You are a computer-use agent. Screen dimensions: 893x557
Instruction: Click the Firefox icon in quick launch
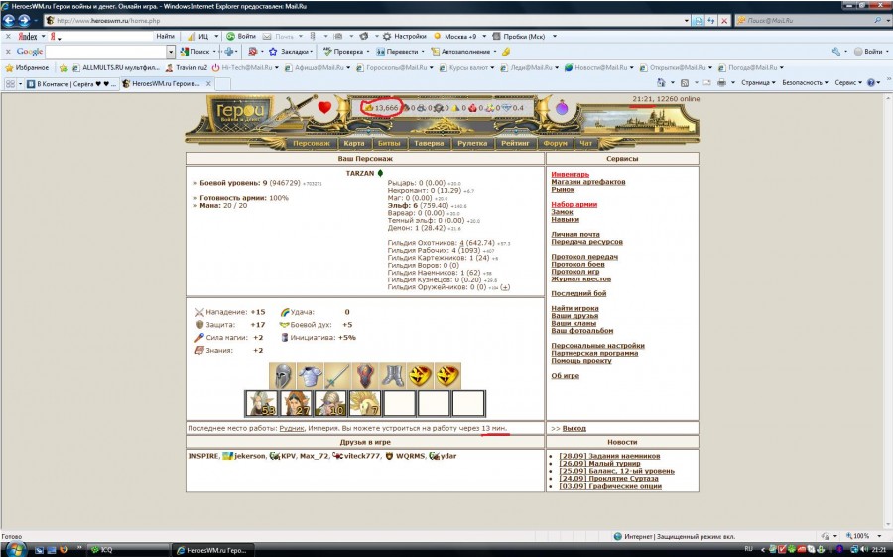(64, 550)
